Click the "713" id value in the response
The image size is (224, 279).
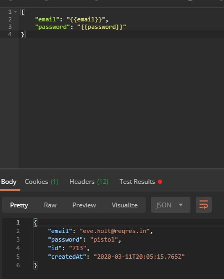pyautogui.click(x=78, y=248)
